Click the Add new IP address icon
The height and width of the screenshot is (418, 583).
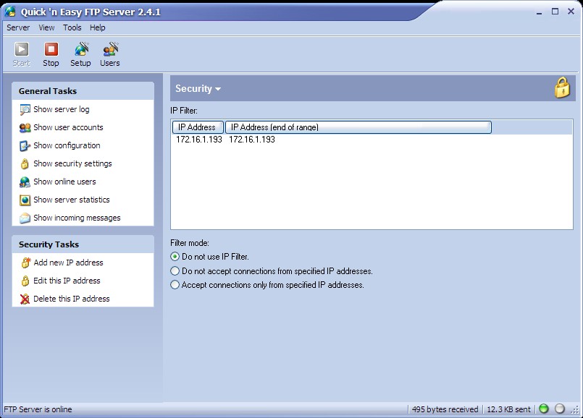pyautogui.click(x=25, y=263)
